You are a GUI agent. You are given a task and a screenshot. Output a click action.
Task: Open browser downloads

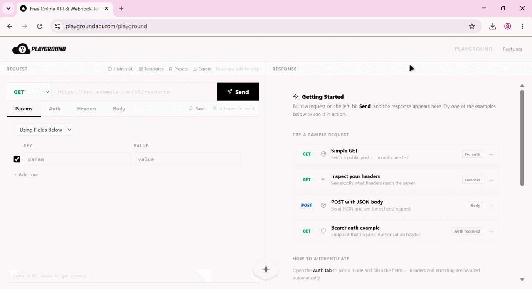493,26
